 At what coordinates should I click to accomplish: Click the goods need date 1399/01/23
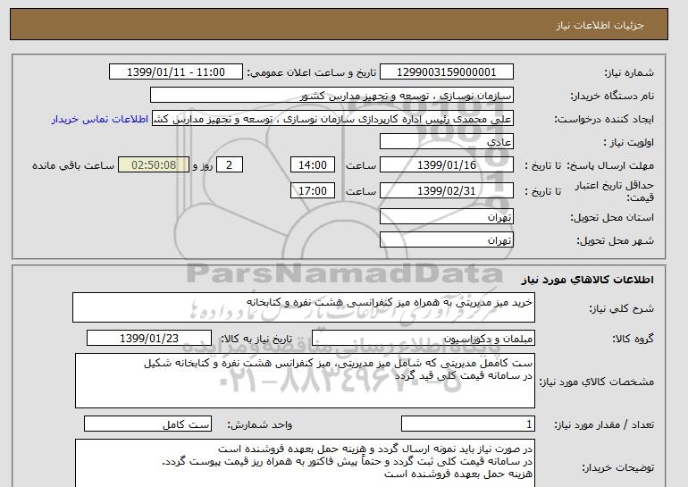[149, 339]
